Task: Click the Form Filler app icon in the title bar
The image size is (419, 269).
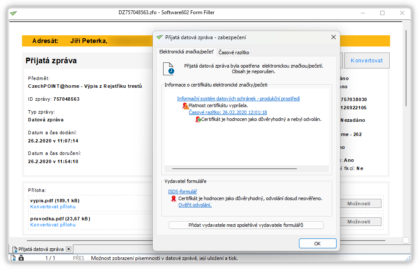Action: pyautogui.click(x=13, y=13)
